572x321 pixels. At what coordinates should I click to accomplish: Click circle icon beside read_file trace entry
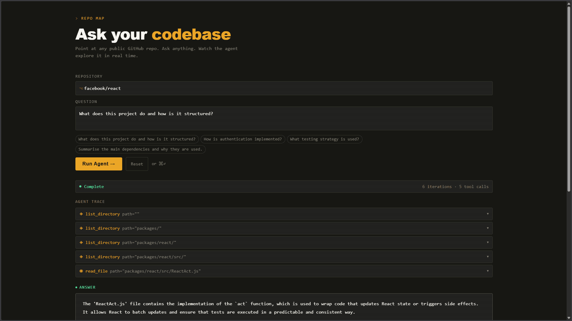[81, 271]
